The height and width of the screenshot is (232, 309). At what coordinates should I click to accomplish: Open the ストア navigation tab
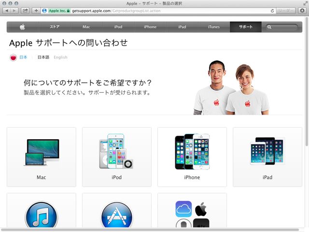pyautogui.click(x=55, y=27)
